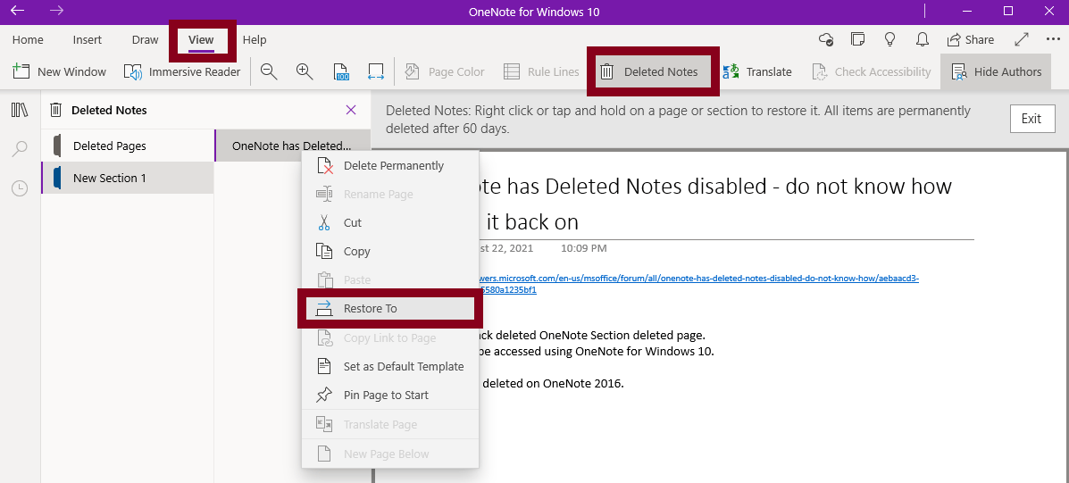This screenshot has height=483, width=1069.
Task: Click the Deleted Notes trash icon in panel header
Action: pyautogui.click(x=56, y=110)
